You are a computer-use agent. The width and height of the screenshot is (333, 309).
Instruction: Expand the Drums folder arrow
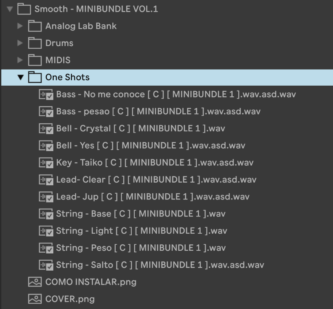click(x=20, y=43)
